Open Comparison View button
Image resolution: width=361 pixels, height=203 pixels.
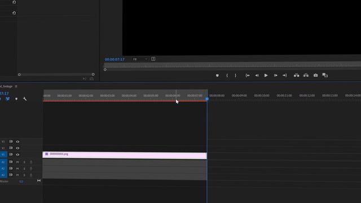coord(325,75)
